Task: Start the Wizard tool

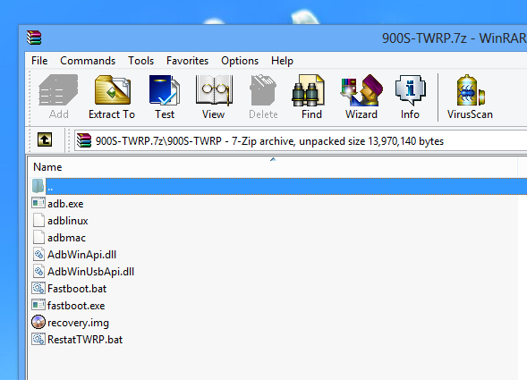Action: pyautogui.click(x=361, y=97)
